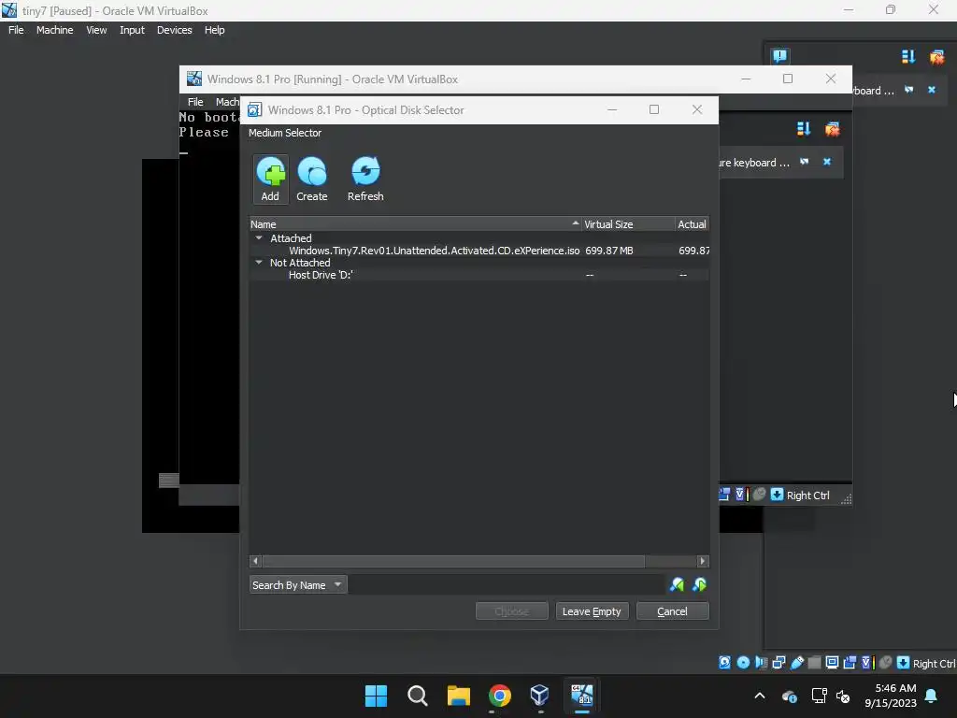The height and width of the screenshot is (718, 957).
Task: Open the Help menu of tiny7 window
Action: pyautogui.click(x=214, y=30)
